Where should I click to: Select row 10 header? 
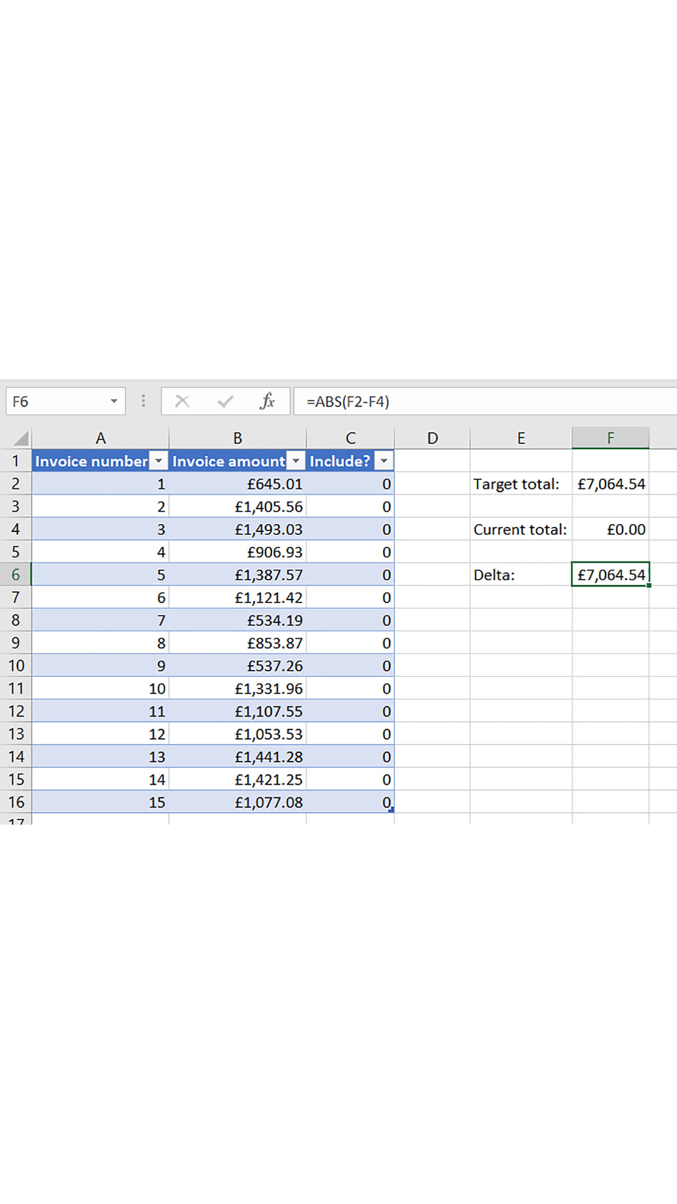coord(16,665)
